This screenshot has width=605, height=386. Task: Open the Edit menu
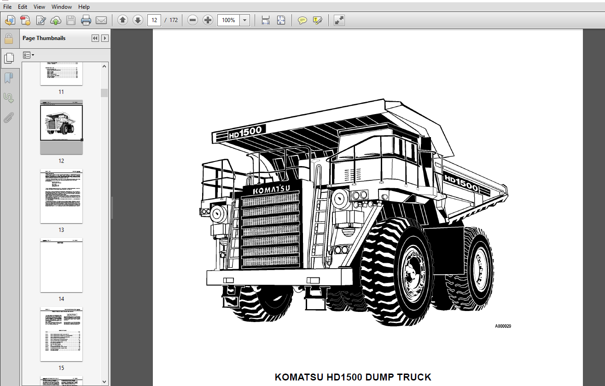23,7
